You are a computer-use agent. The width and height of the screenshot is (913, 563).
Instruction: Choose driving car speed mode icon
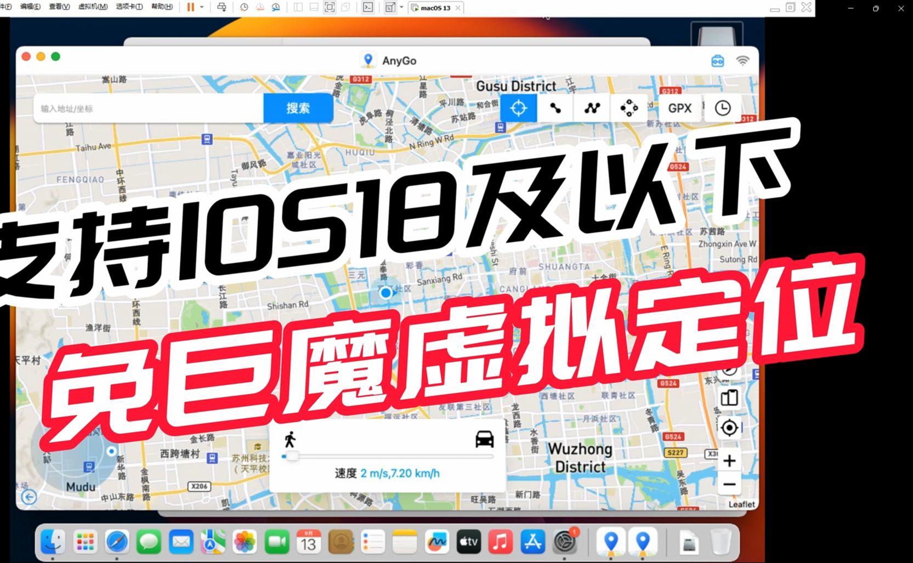(x=484, y=439)
